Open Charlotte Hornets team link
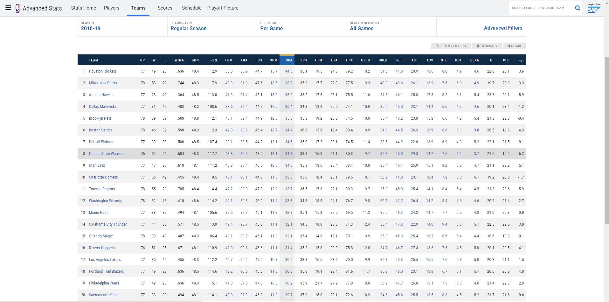Image resolution: width=609 pixels, height=302 pixels. click(x=103, y=177)
